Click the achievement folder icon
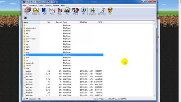181x102 pixels. tap(24, 28)
